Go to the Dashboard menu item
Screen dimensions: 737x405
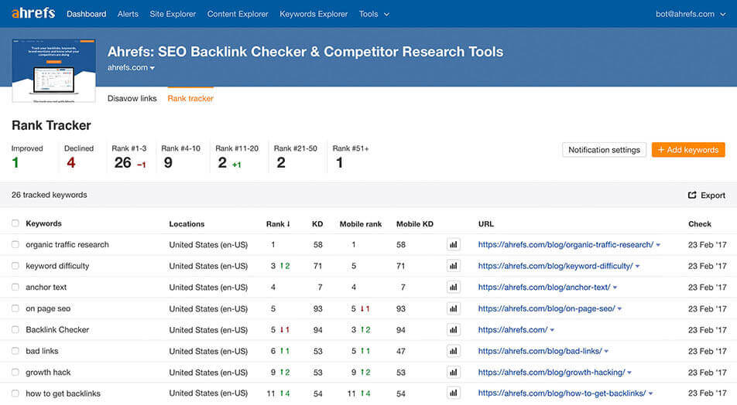click(x=87, y=14)
